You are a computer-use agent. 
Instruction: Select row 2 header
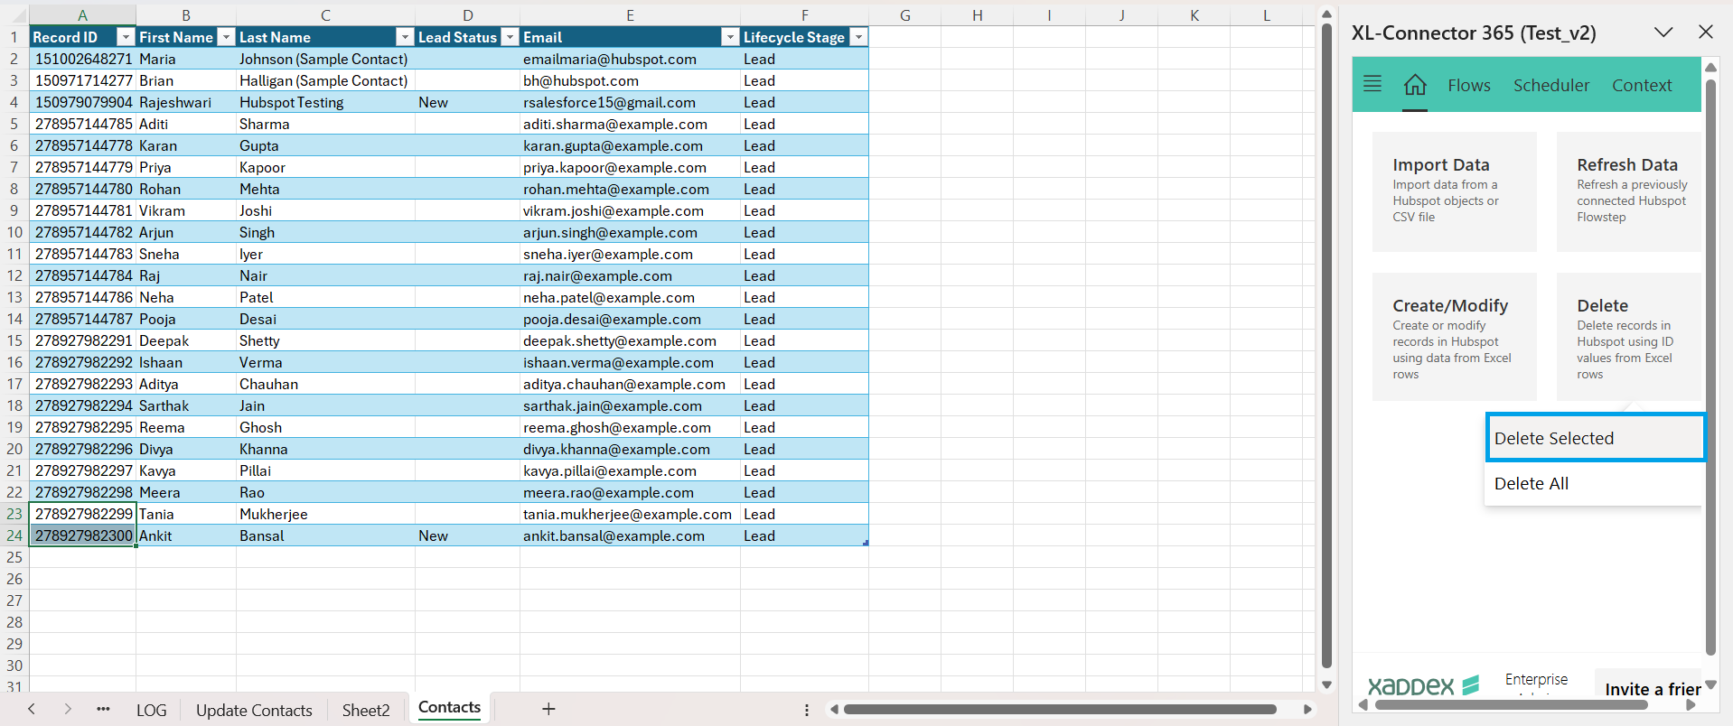(14, 59)
